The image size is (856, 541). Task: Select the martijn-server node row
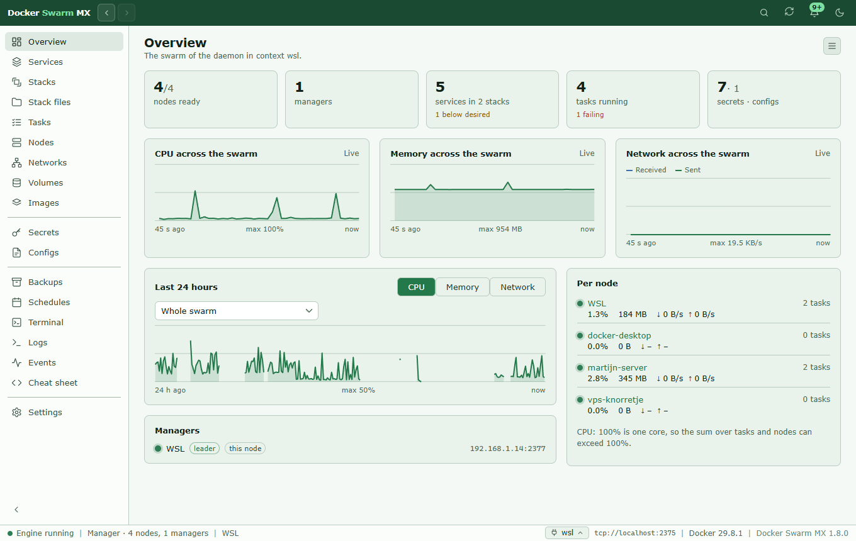[x=704, y=372]
